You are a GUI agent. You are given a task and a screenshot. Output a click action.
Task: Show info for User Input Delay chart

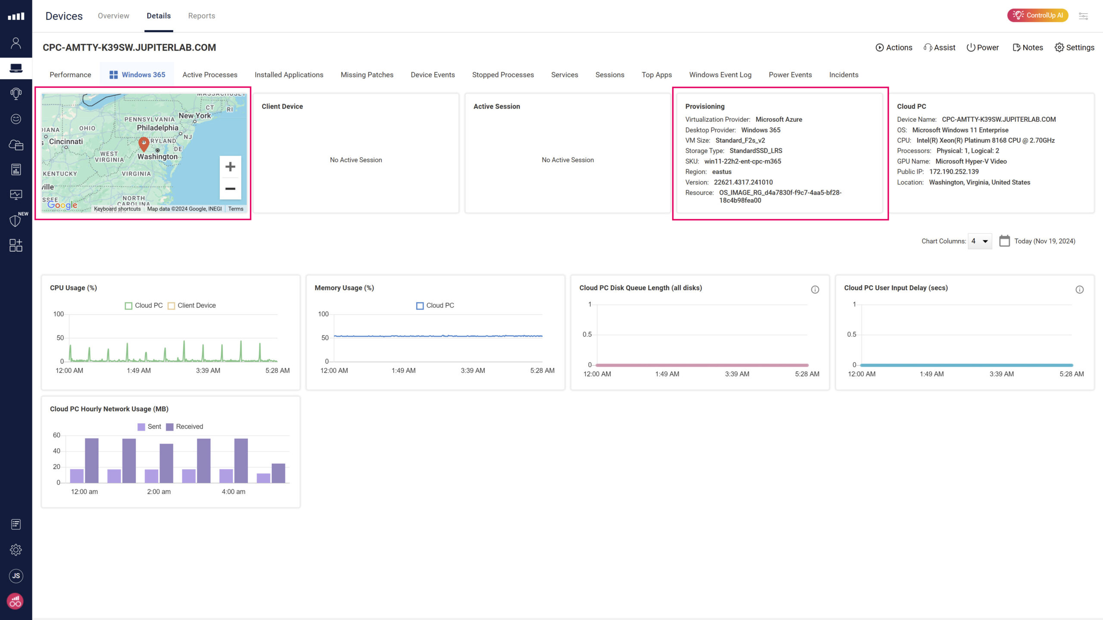(x=1079, y=289)
